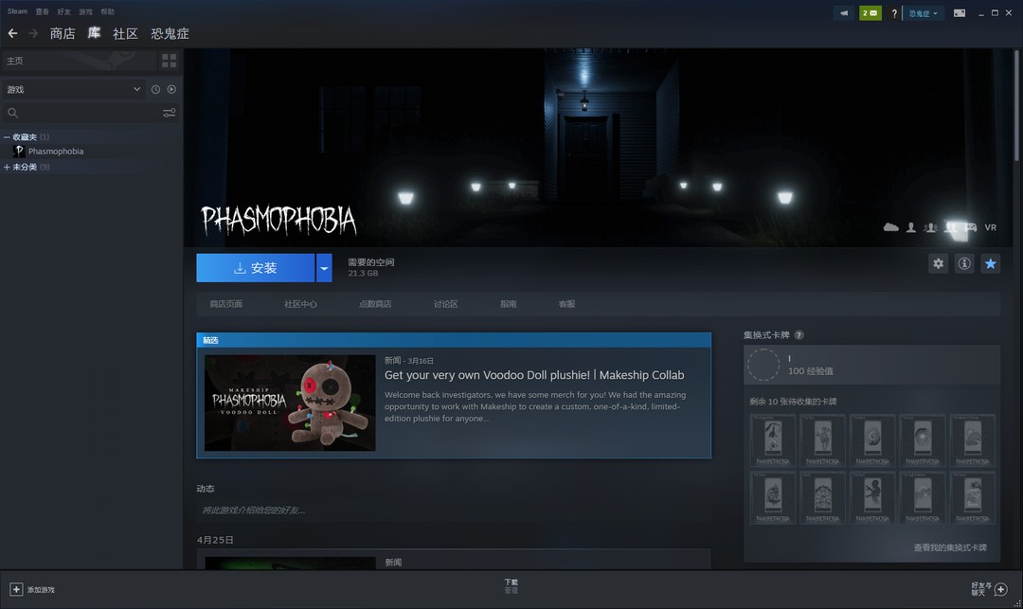
Task: Click the last trading card in bottom row
Action: point(973,497)
